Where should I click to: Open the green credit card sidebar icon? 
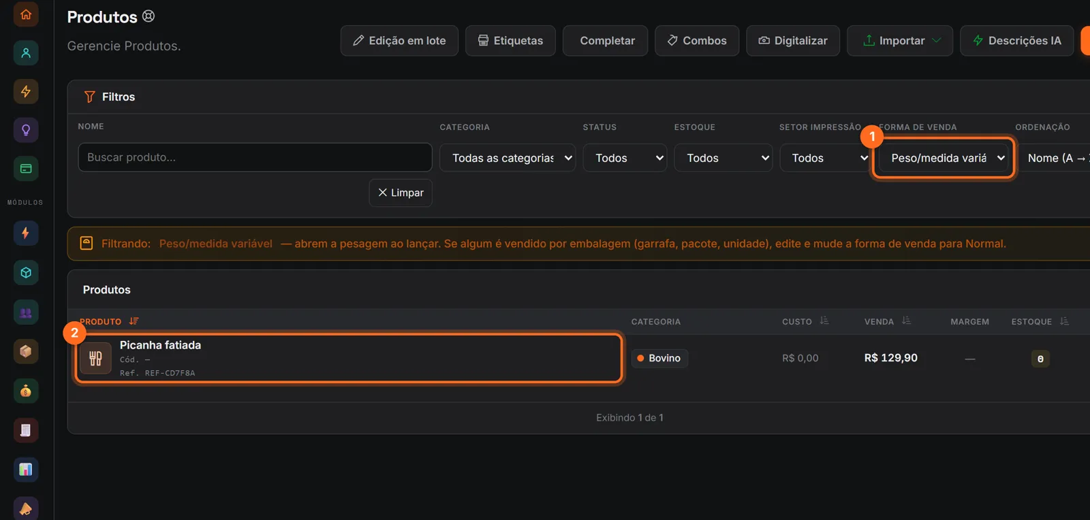point(26,169)
